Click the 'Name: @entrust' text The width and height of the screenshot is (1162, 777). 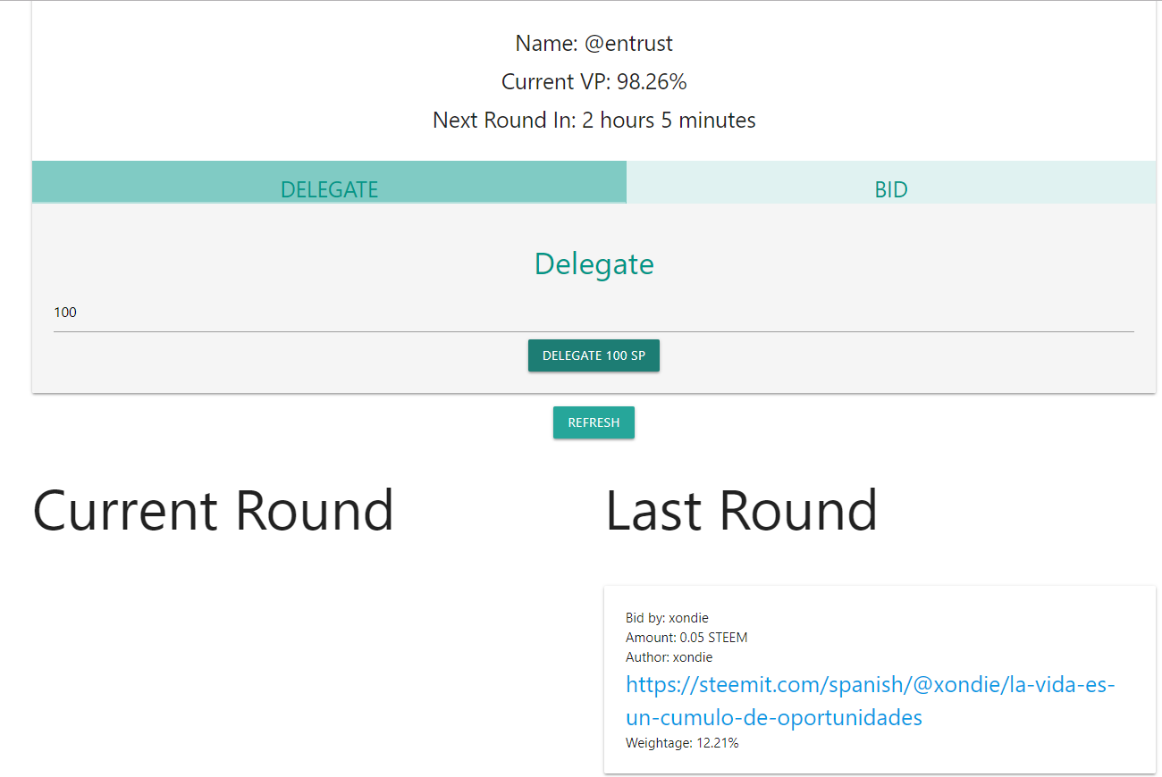(594, 43)
